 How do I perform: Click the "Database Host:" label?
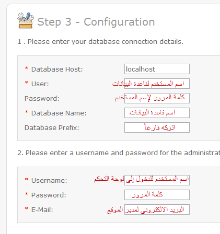click(x=57, y=69)
